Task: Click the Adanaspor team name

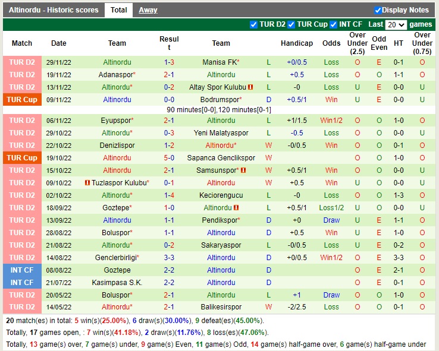Action: click(x=115, y=75)
